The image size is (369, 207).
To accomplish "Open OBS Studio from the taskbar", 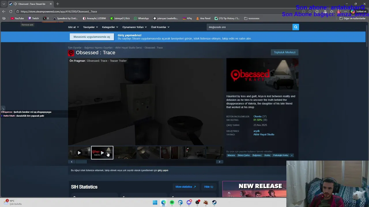I will click(x=197, y=202).
